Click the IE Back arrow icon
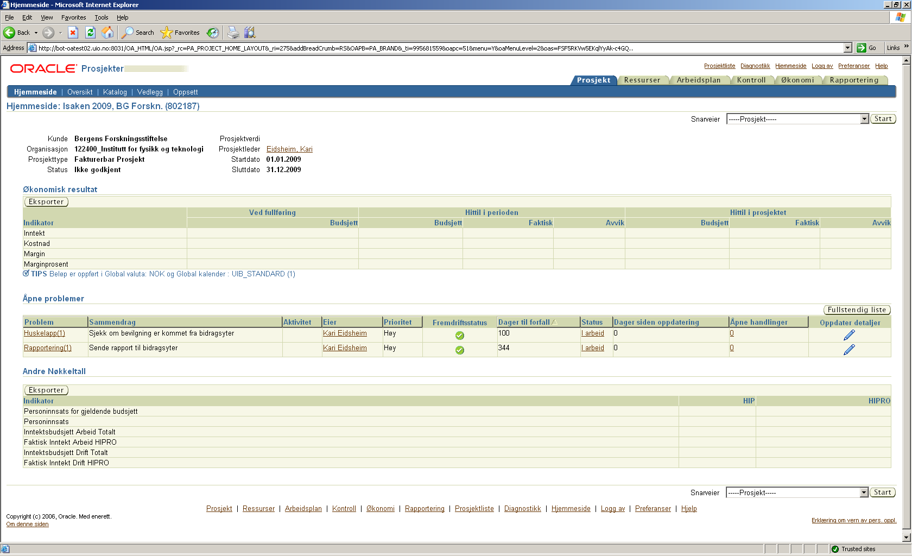912x556 pixels. coord(9,33)
